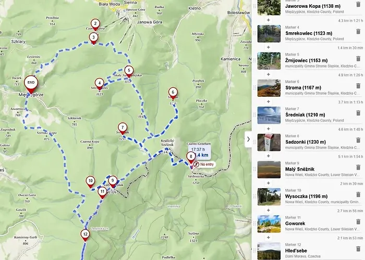Open the Wysoczka (1196 m) thumbnail photo
Image resolution: width=365 pixels, height=260 pixels.
click(x=269, y=197)
